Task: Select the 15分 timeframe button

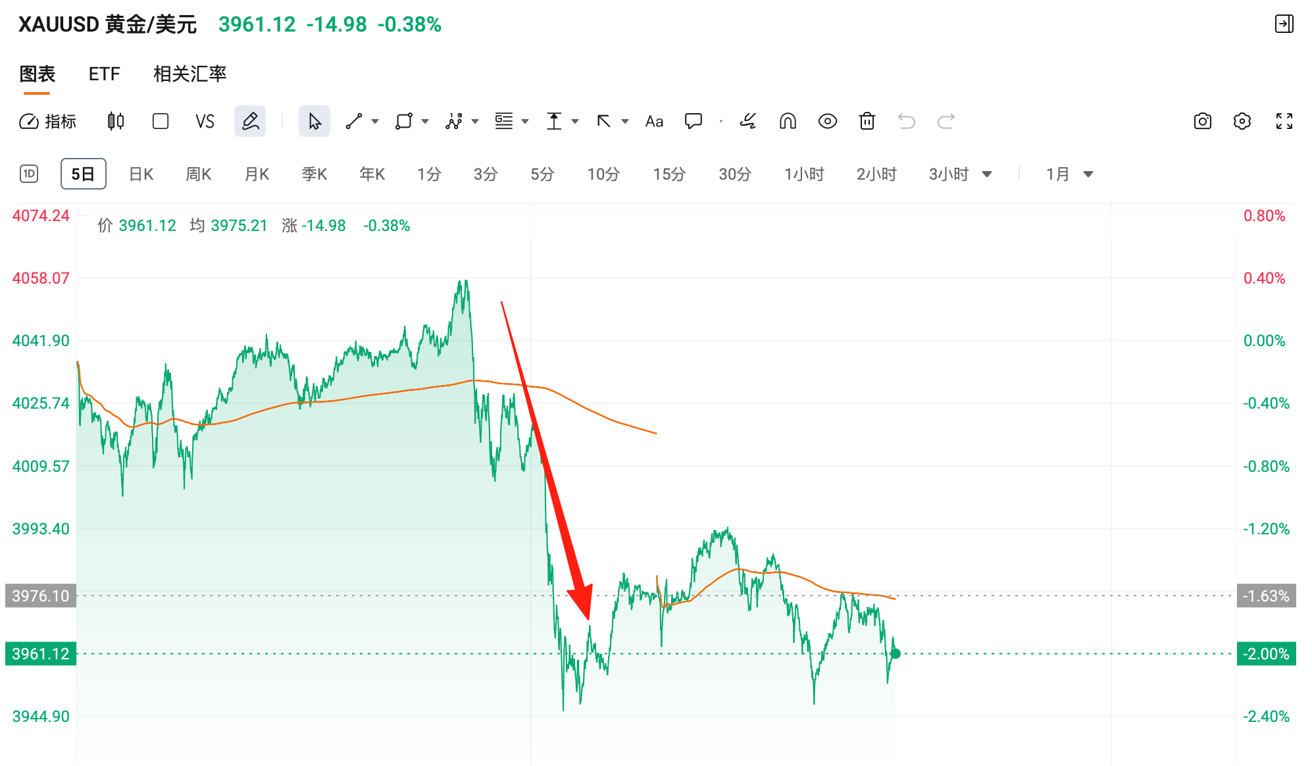Action: [x=669, y=174]
